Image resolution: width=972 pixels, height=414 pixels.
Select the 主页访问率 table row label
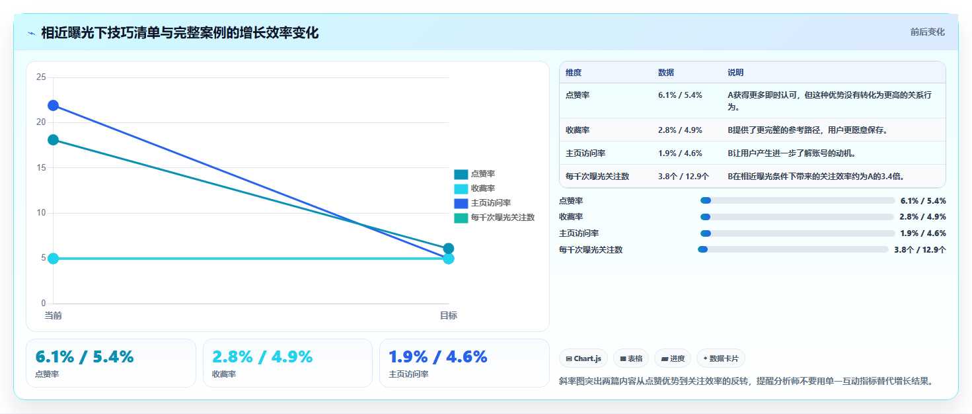(x=585, y=153)
